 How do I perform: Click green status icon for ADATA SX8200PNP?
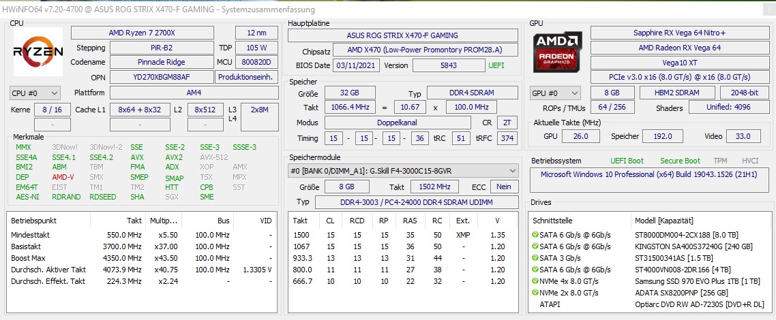click(x=535, y=293)
